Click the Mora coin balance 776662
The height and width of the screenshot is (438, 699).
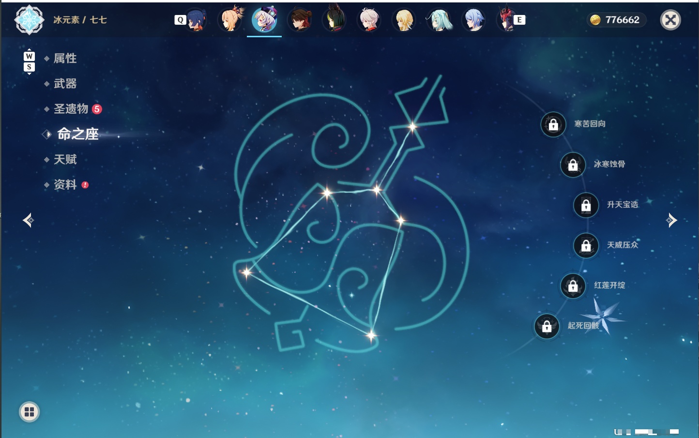[616, 20]
